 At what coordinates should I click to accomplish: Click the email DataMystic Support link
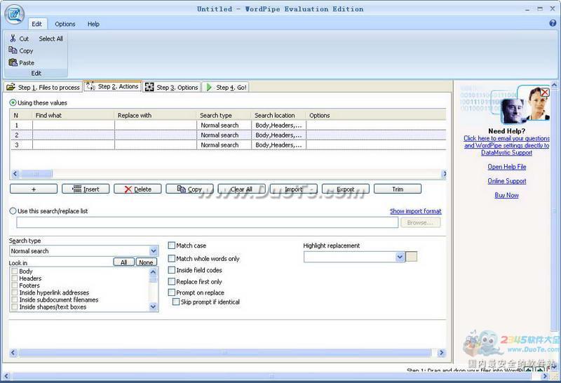[506, 145]
